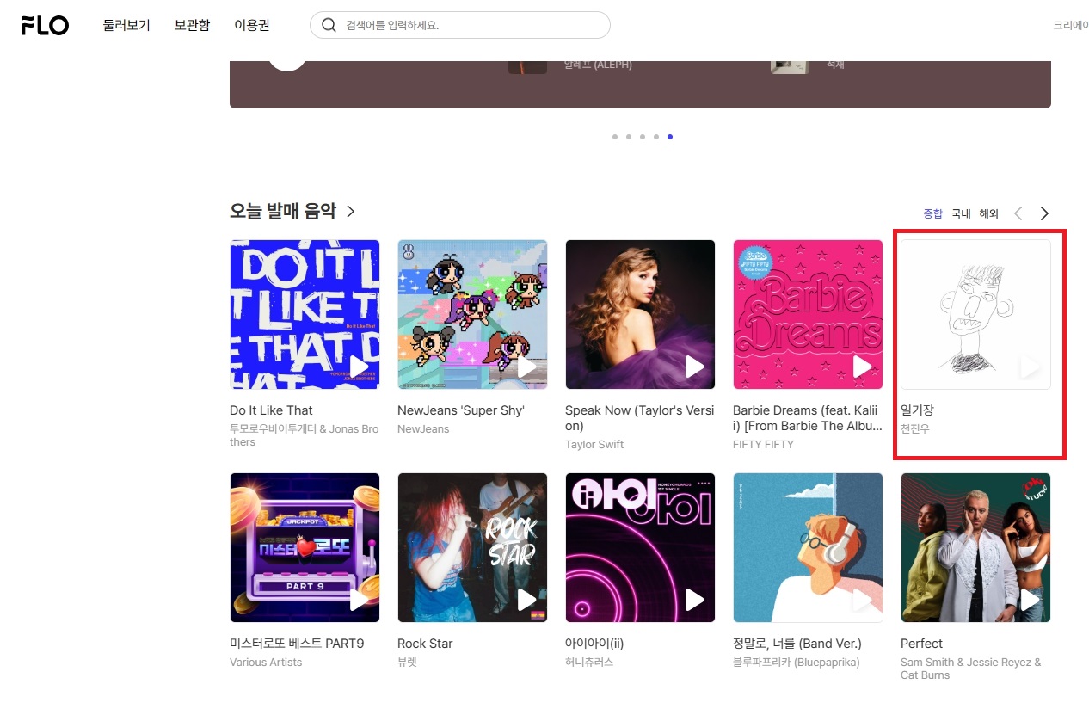Open artist FIFTY FIFTY
The height and width of the screenshot is (709, 1089).
[x=763, y=445]
